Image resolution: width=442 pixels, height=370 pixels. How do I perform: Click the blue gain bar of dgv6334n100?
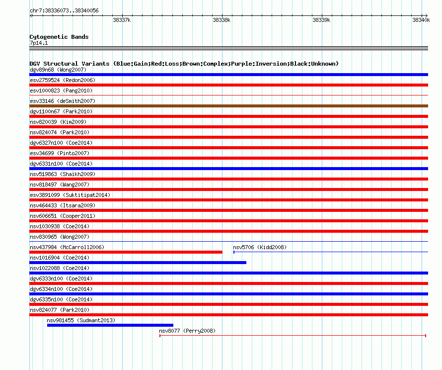(228, 294)
